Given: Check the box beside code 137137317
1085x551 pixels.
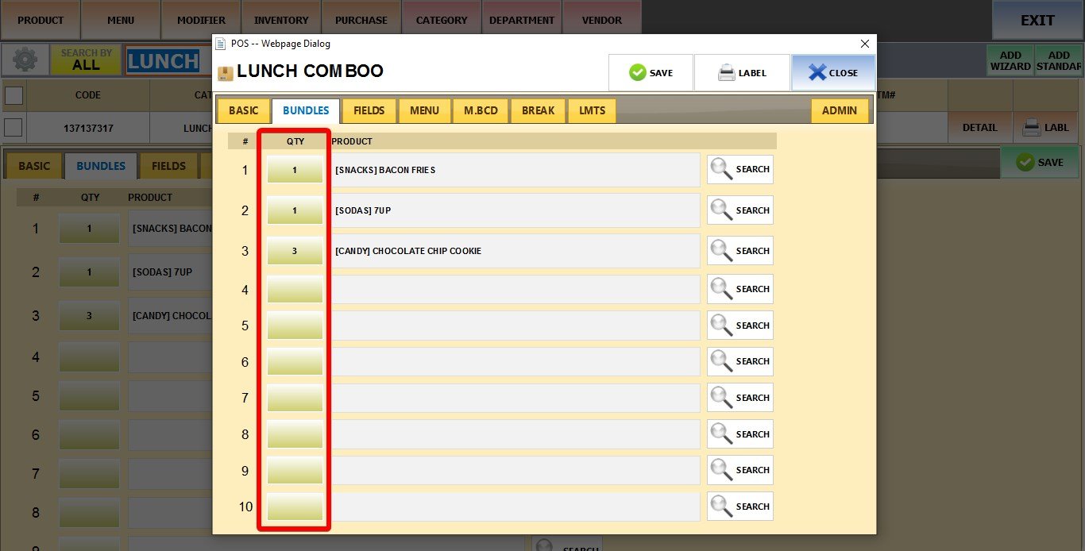Looking at the screenshot, I should [x=14, y=127].
